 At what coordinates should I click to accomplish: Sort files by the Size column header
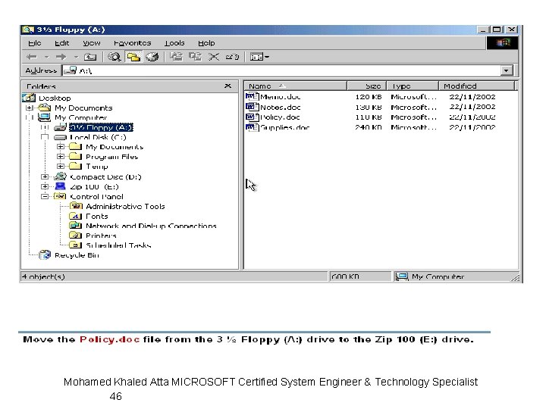coord(366,86)
